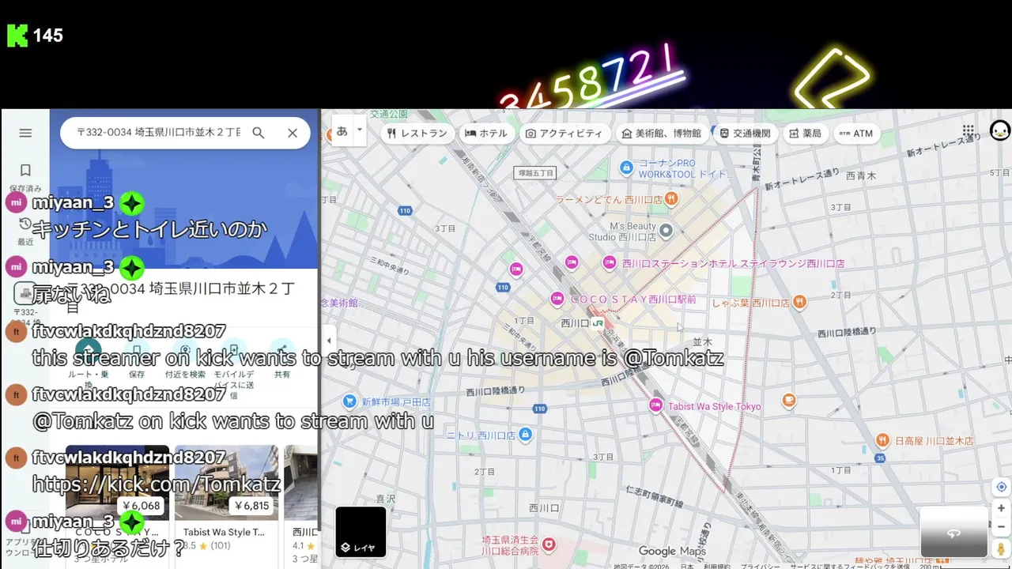Click 埼玉県済生会 川口総合病院 hospital pin

click(549, 545)
